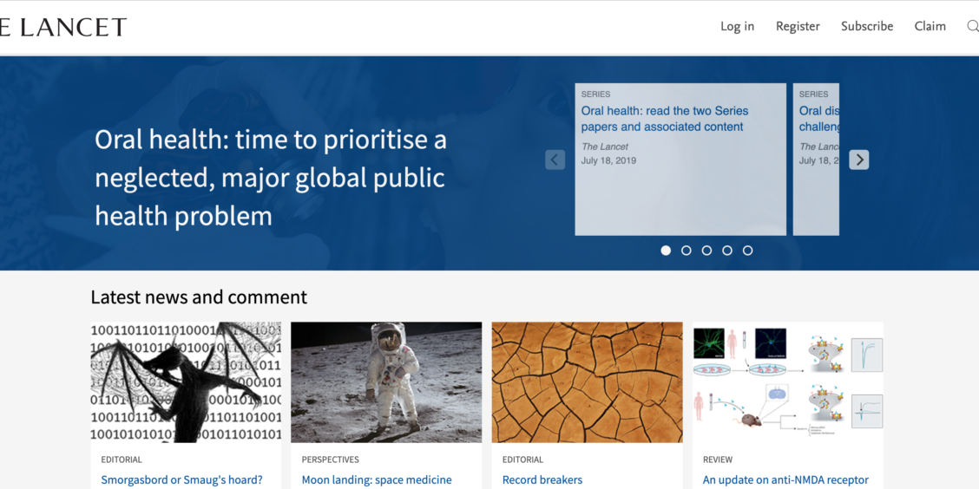Click the astronaut on moon thumbnail
This screenshot has width=979, height=489.
[386, 382]
